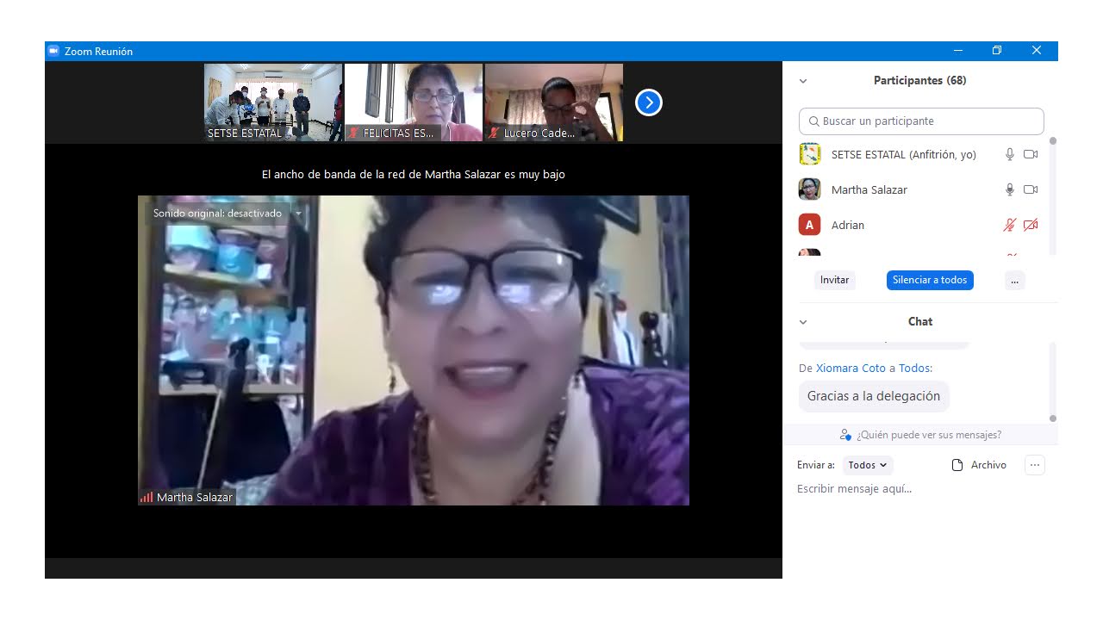Click low bandwidth warning text above video
The width and height of the screenshot is (1103, 620).
pyautogui.click(x=414, y=174)
